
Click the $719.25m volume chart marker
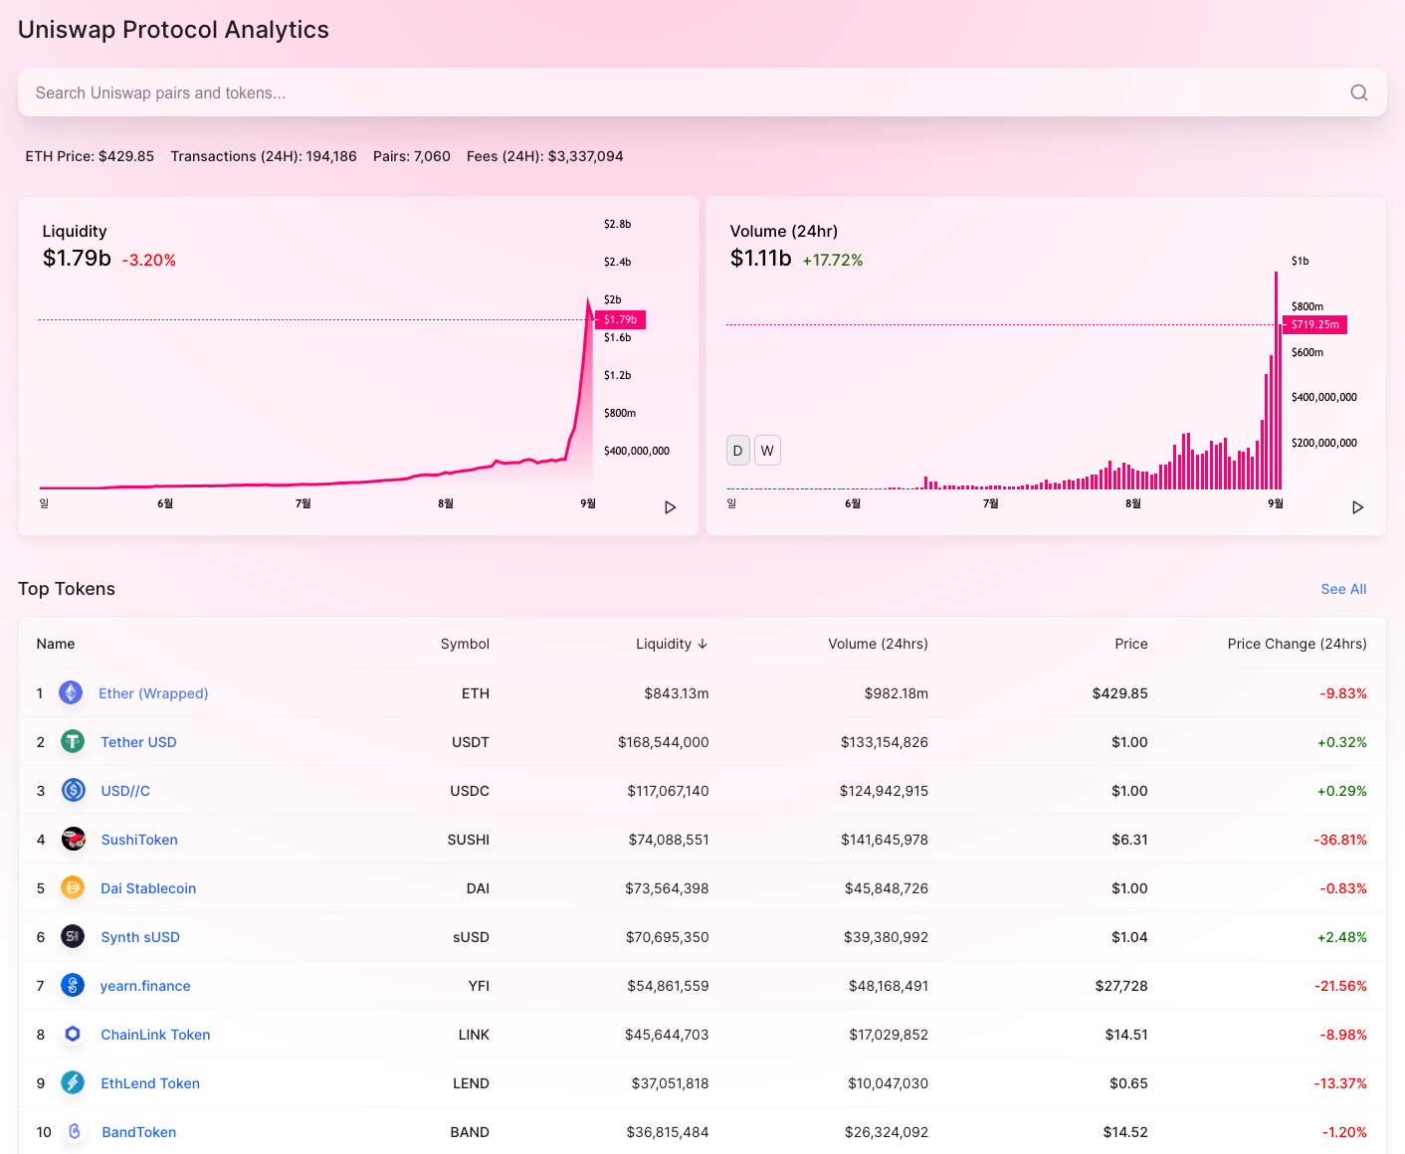coord(1314,324)
